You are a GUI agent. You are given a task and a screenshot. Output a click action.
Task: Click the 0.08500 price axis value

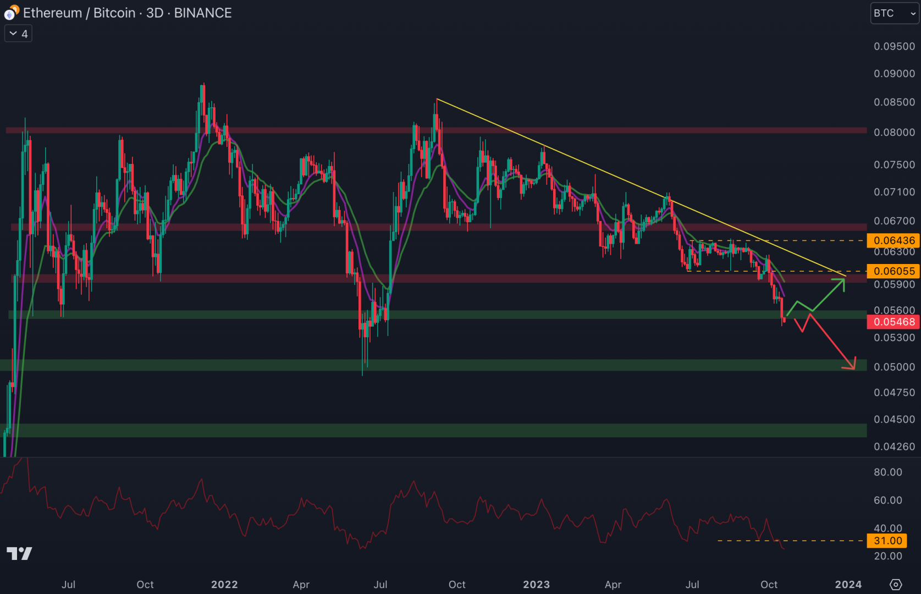coord(894,102)
